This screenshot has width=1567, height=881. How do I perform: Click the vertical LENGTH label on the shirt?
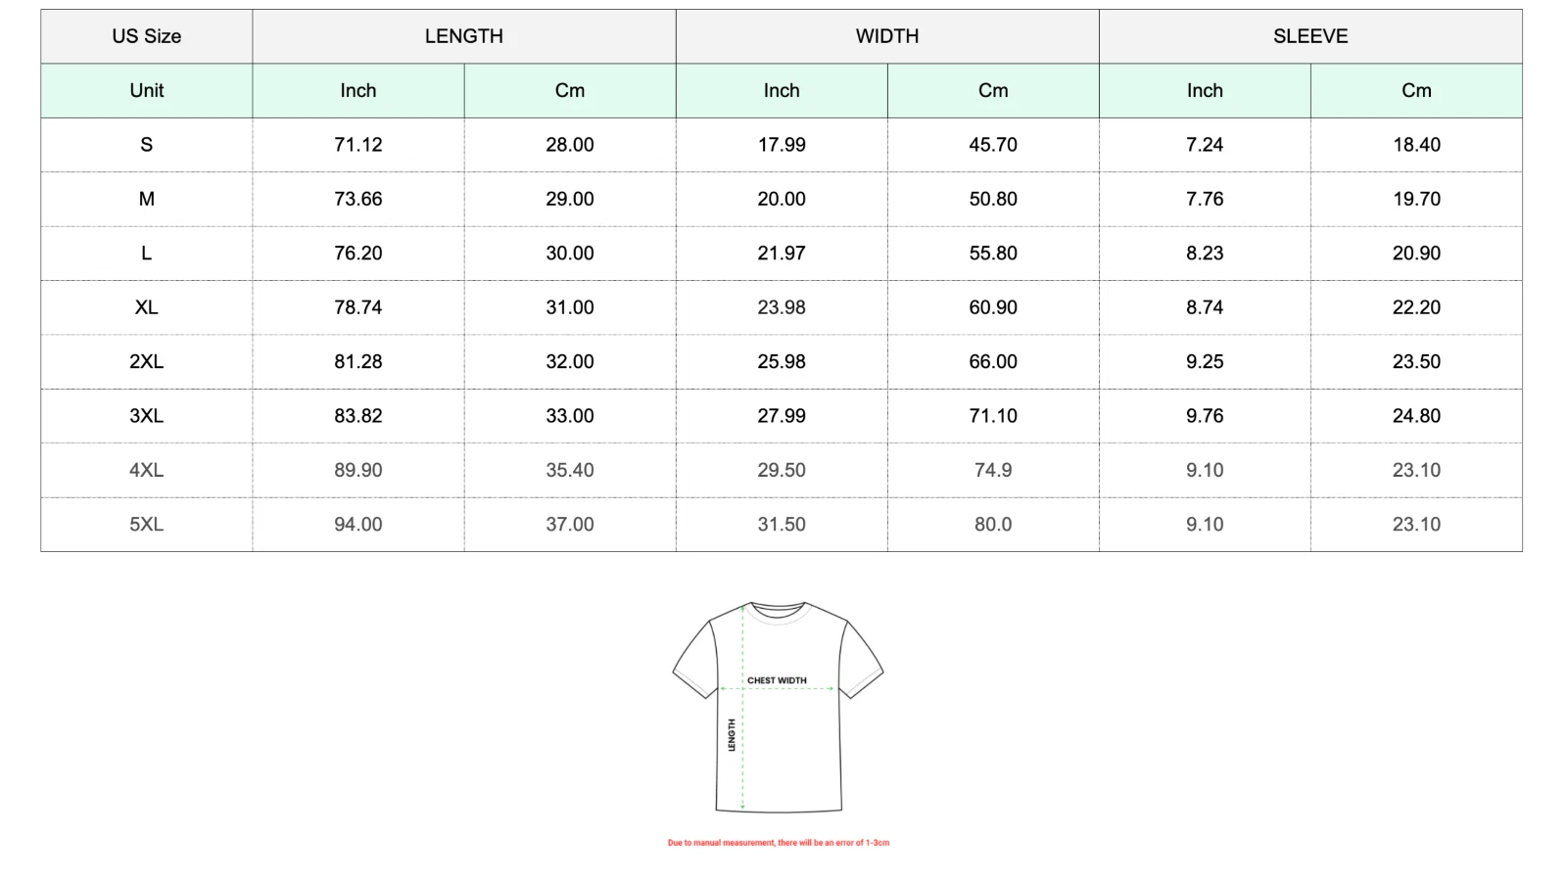point(732,735)
